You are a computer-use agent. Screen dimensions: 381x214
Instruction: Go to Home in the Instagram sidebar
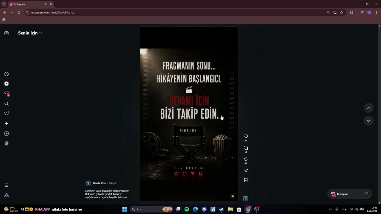7,74
